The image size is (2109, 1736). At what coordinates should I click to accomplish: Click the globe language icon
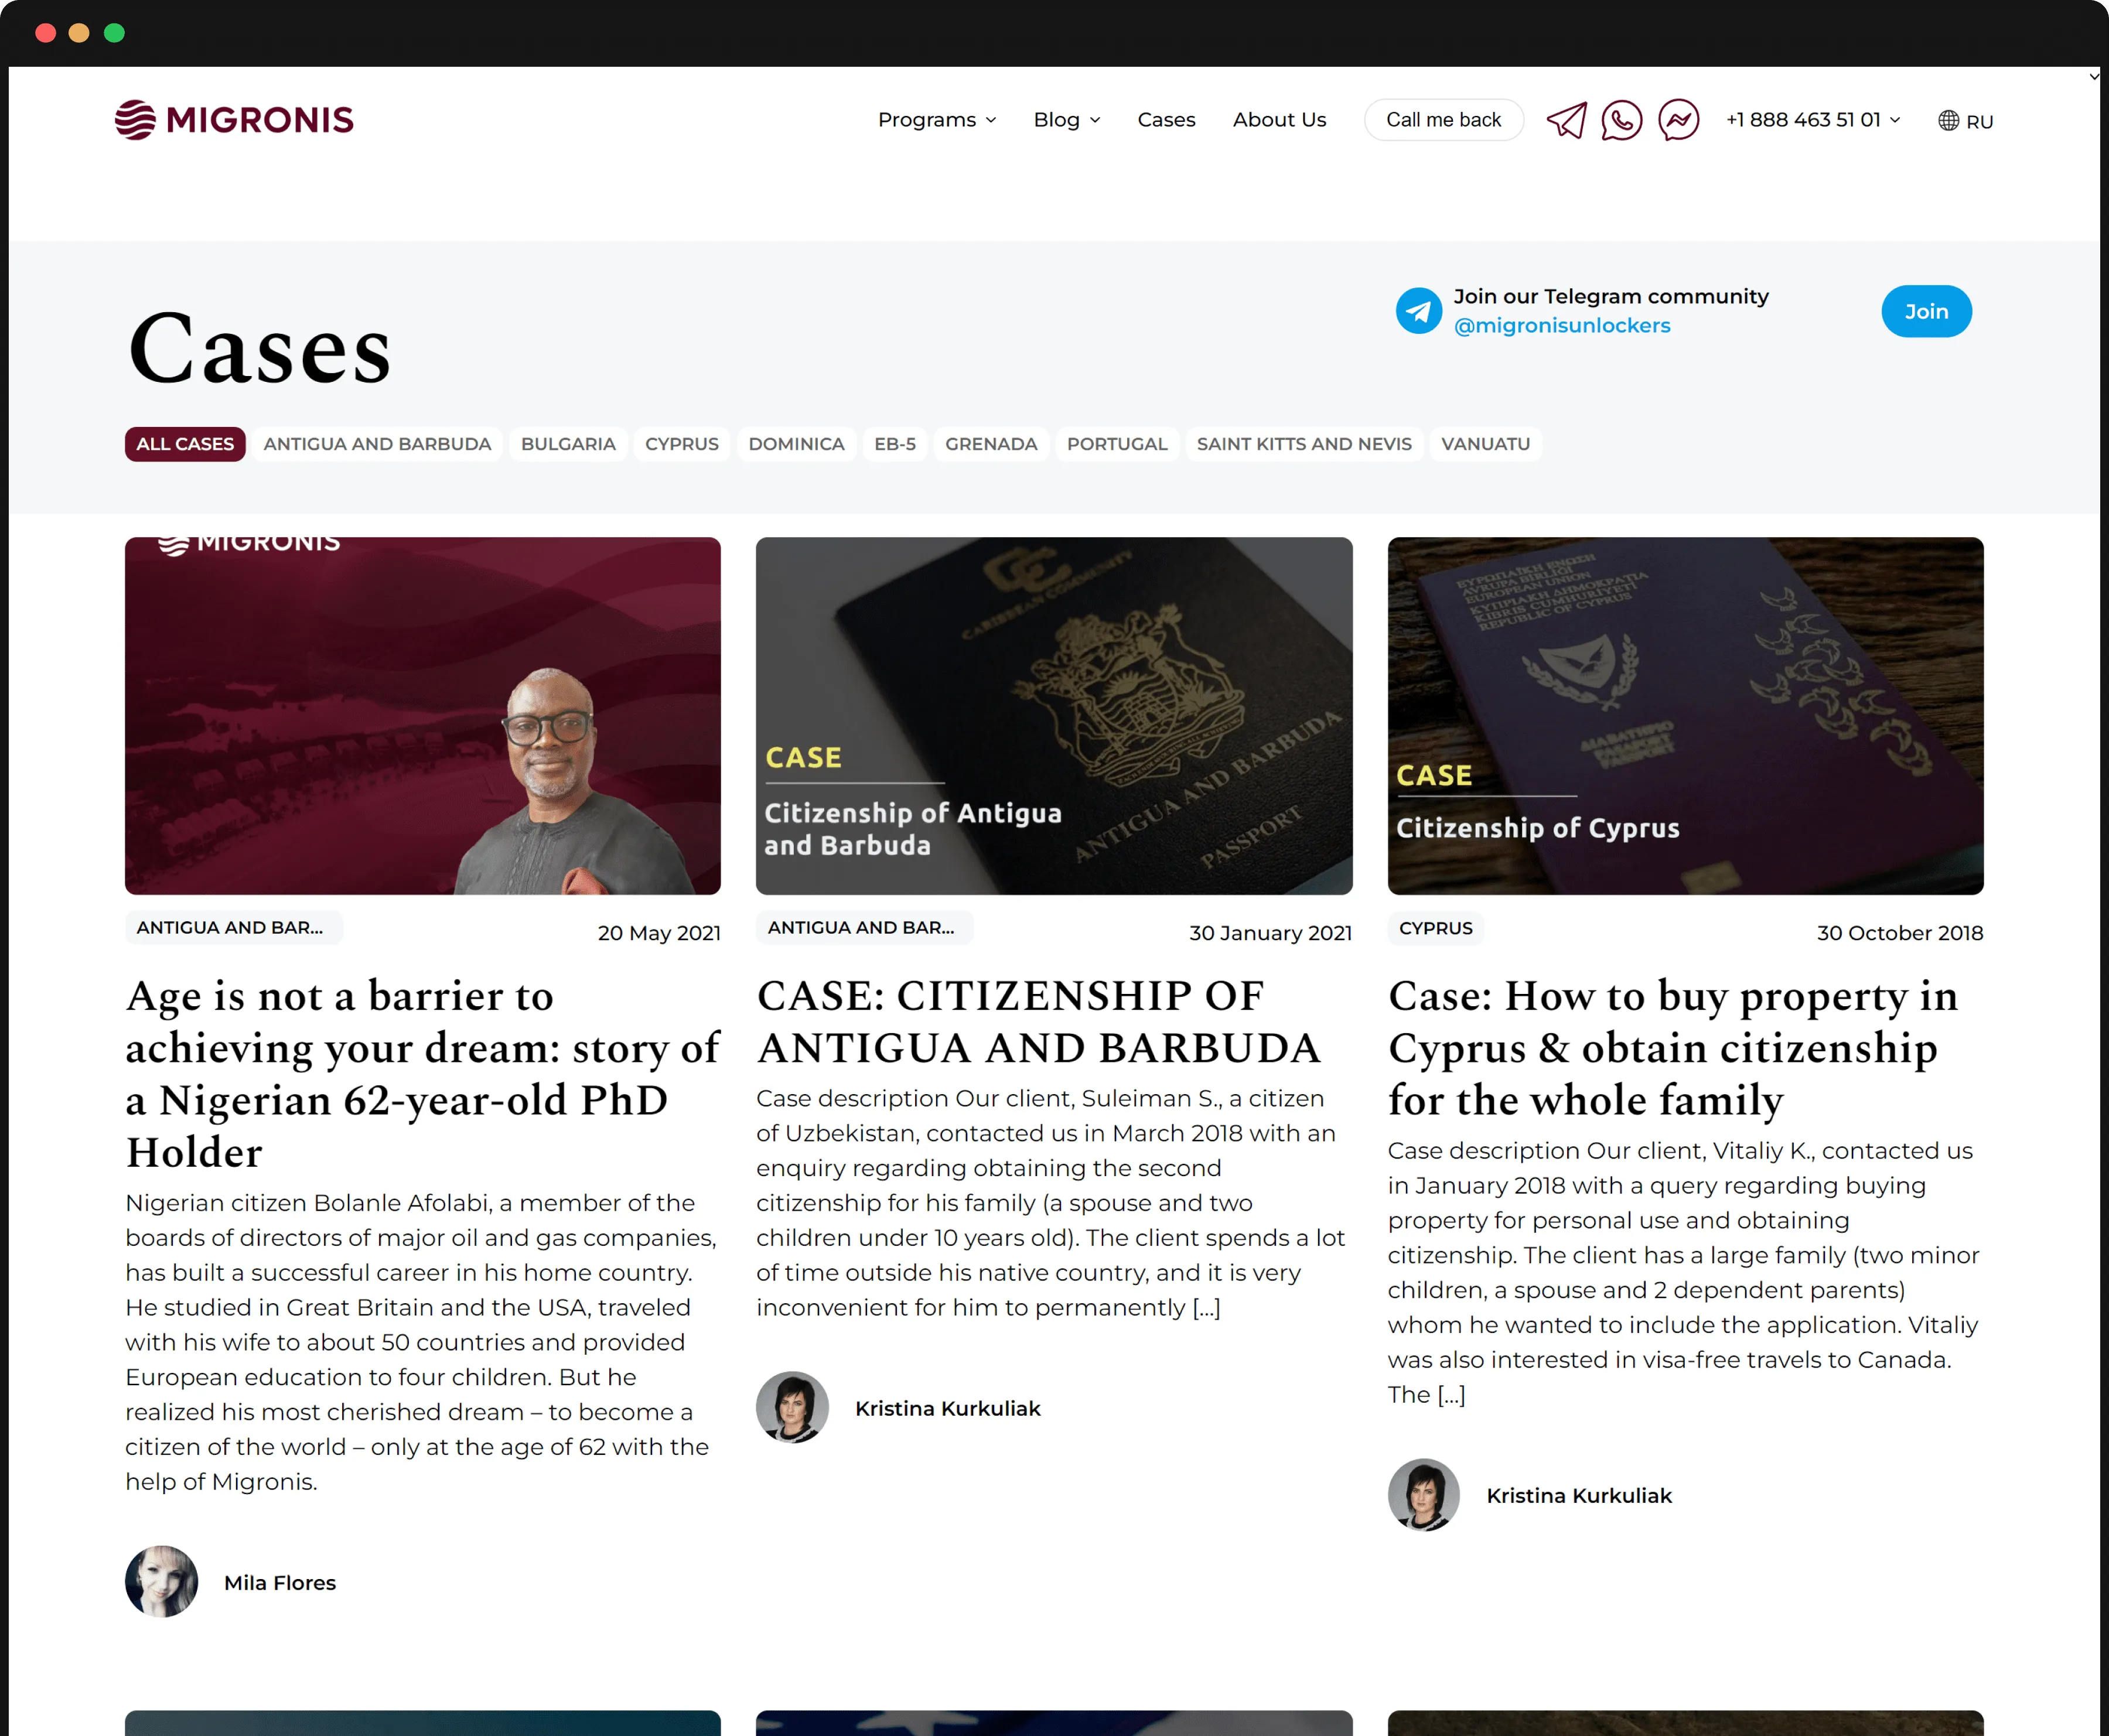pyautogui.click(x=1948, y=121)
